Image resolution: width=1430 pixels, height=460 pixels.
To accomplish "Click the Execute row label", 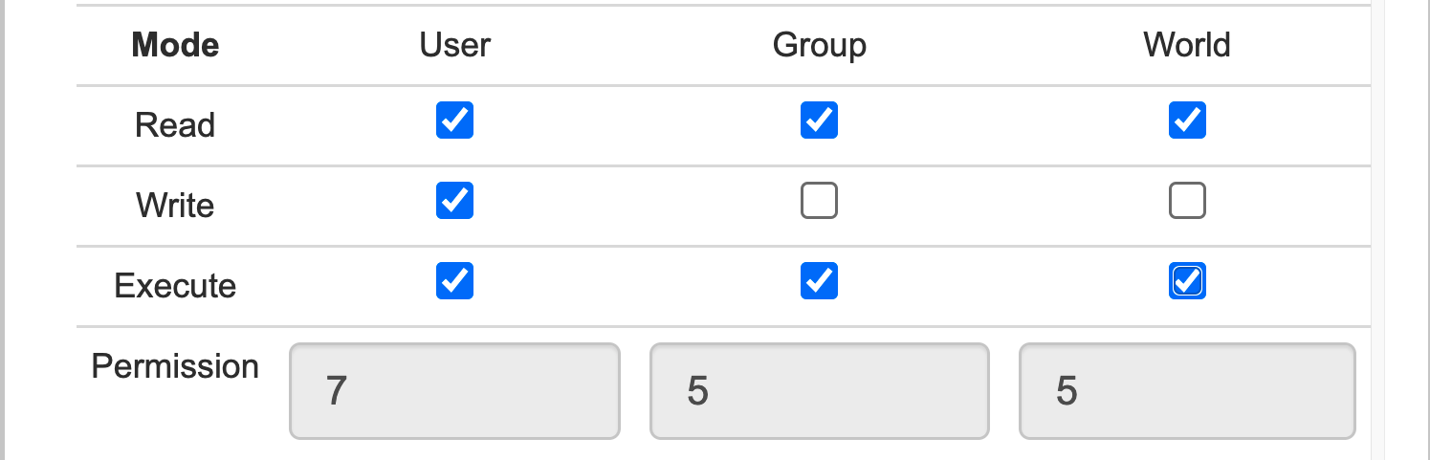I will [175, 286].
